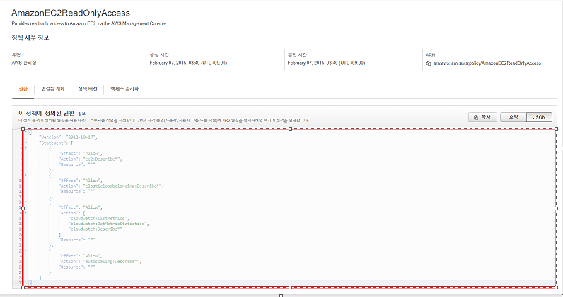
Task: Copy the policy ARN with the copy icon
Action: (x=429, y=63)
